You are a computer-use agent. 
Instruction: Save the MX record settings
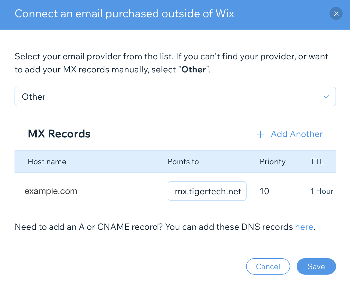point(316,266)
